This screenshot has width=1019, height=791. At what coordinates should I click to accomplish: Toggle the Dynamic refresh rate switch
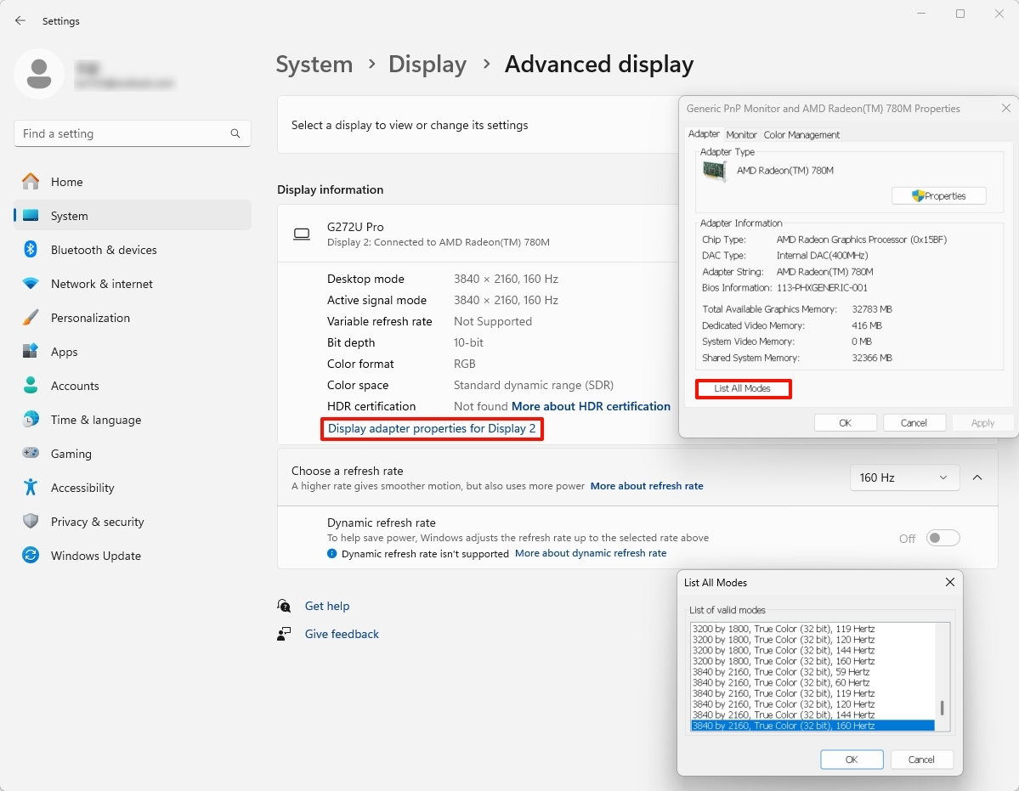pyautogui.click(x=943, y=538)
